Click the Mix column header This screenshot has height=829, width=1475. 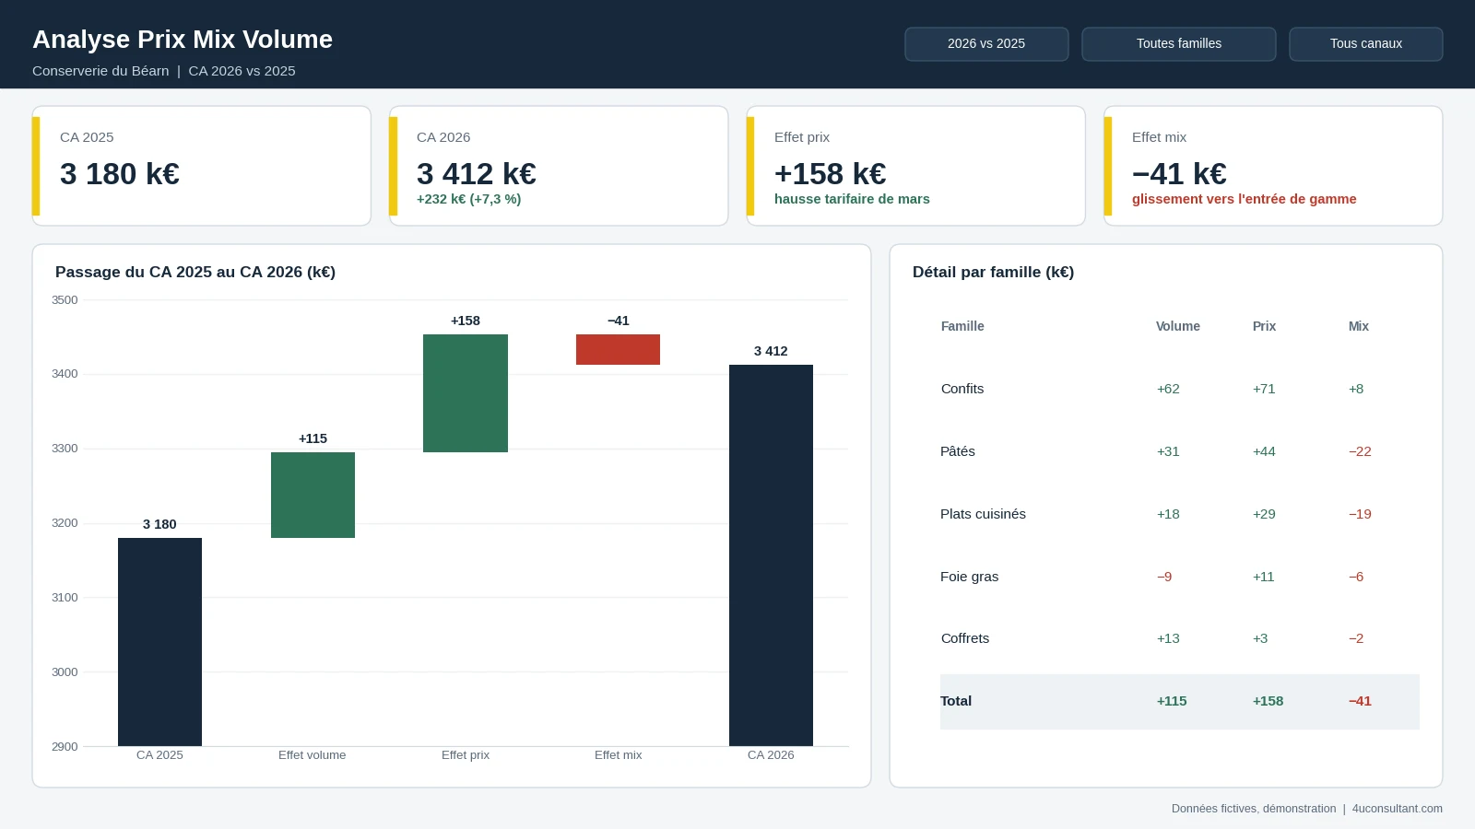tap(1359, 326)
